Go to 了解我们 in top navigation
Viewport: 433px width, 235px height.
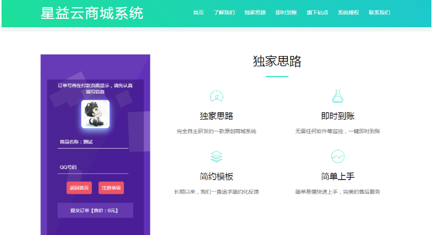224,13
